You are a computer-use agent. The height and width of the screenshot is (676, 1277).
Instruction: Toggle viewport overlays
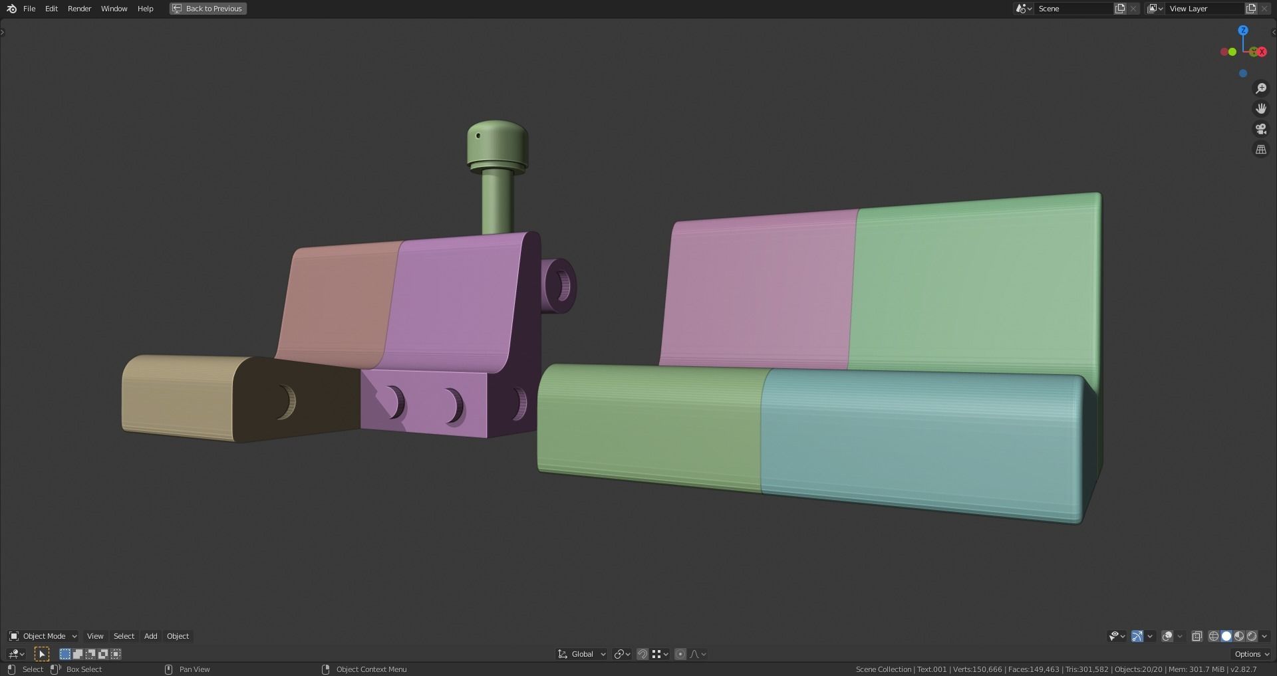point(1167,636)
